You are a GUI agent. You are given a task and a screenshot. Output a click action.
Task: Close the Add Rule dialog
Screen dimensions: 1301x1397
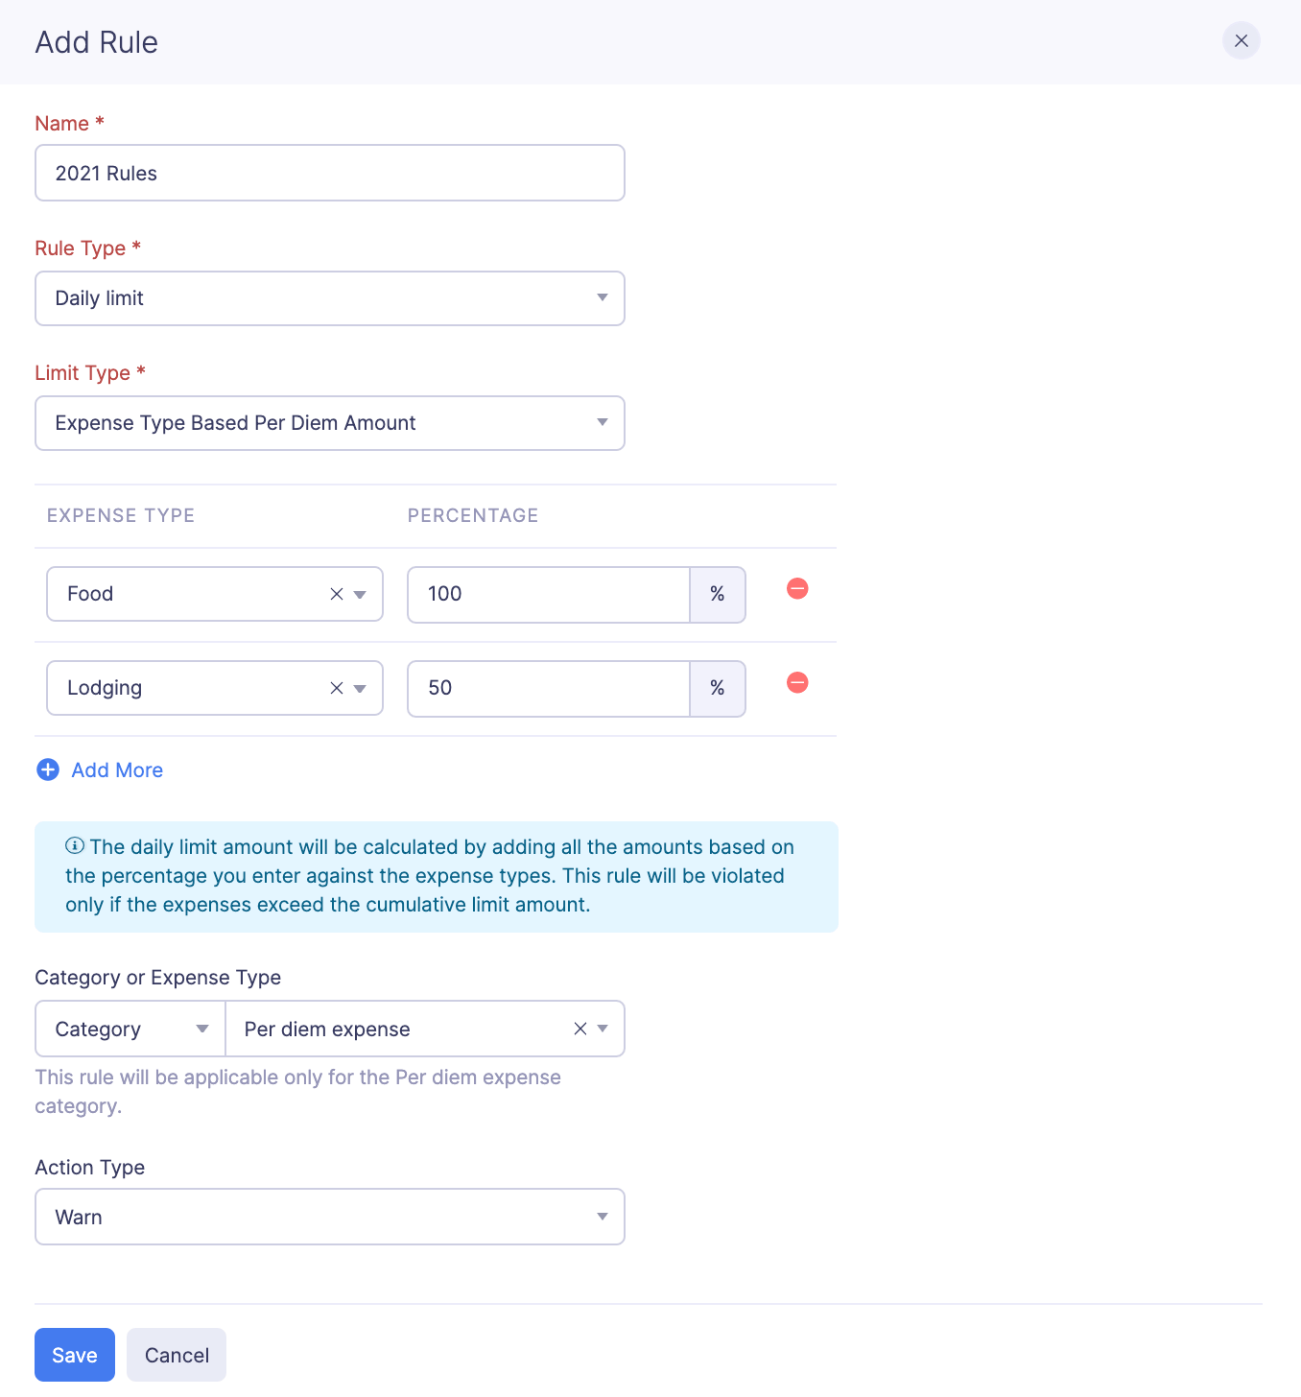(x=1241, y=40)
